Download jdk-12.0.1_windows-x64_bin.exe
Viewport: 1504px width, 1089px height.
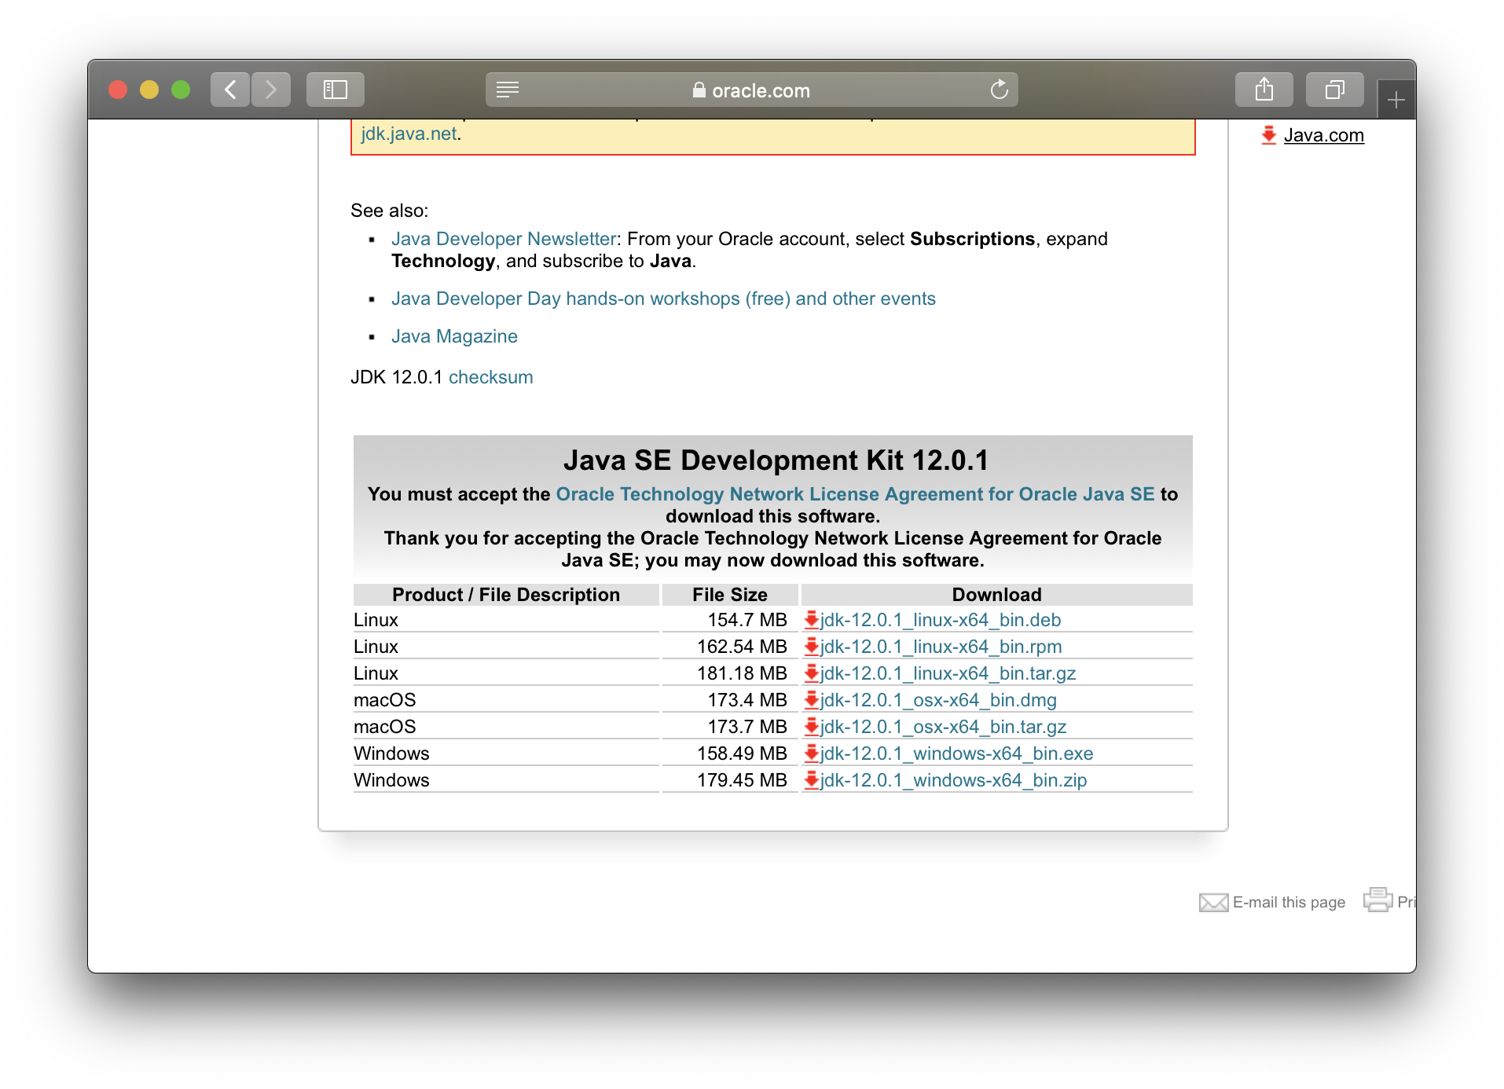tap(956, 753)
